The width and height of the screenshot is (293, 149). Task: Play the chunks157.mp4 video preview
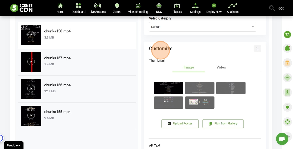(x=31, y=62)
